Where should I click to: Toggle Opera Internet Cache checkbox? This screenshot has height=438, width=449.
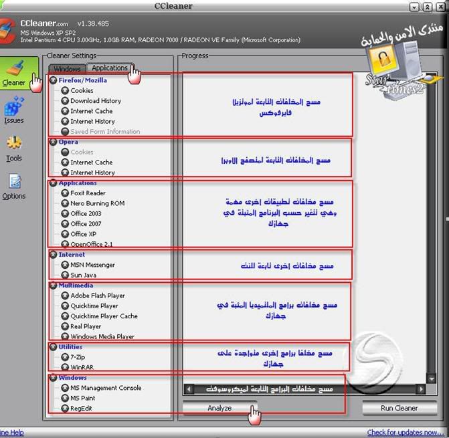coord(65,162)
